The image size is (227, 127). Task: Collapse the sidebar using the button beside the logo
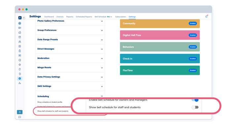[24, 18]
